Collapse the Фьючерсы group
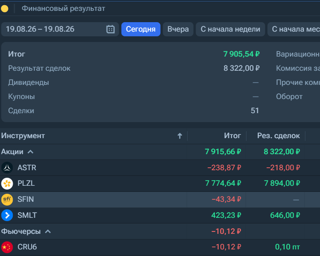This screenshot has height=256, width=320. (x=48, y=231)
